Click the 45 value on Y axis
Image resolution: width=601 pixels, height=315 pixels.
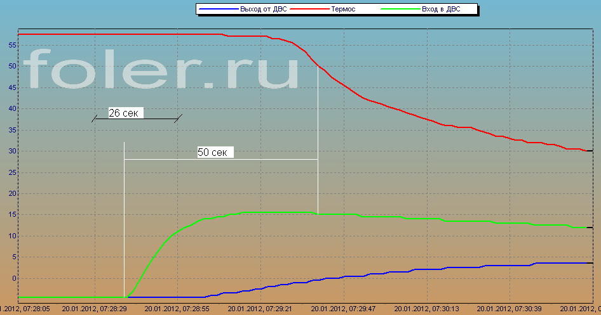11,87
